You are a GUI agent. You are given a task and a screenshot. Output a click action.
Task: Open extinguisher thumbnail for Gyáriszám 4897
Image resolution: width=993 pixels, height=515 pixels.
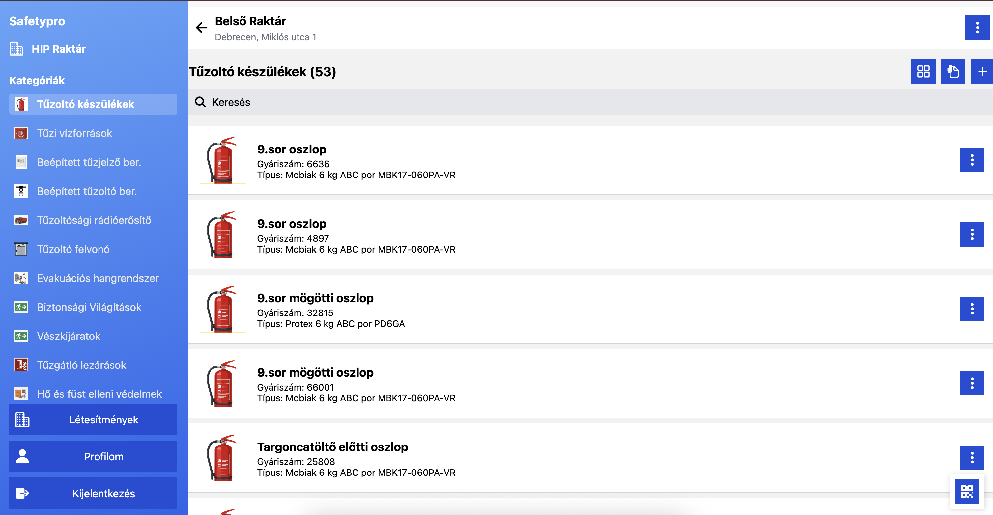223,234
